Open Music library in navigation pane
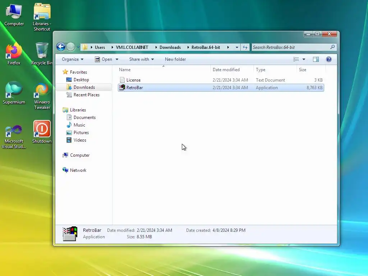Image resolution: width=368 pixels, height=276 pixels. coord(79,125)
